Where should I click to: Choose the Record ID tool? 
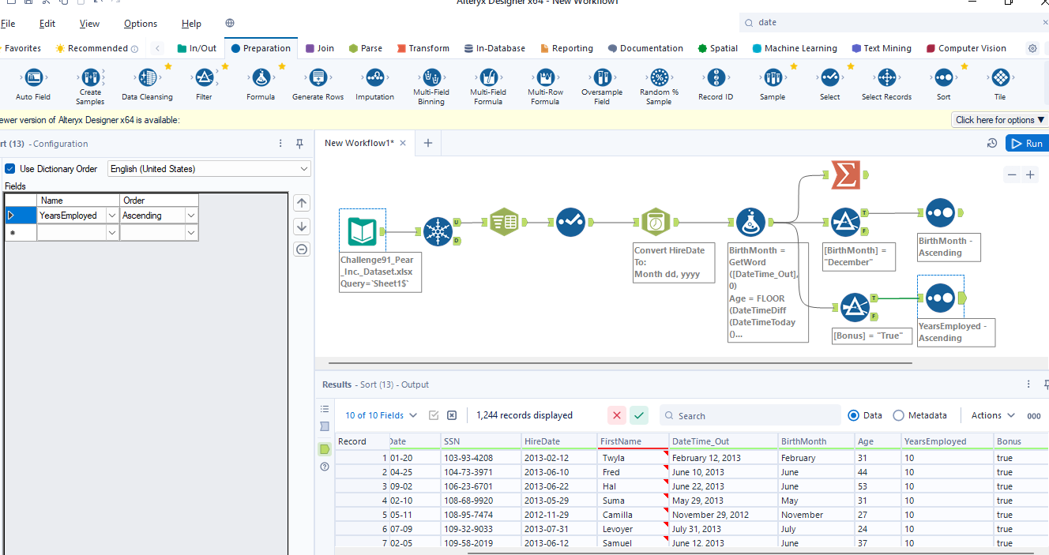[x=716, y=78]
